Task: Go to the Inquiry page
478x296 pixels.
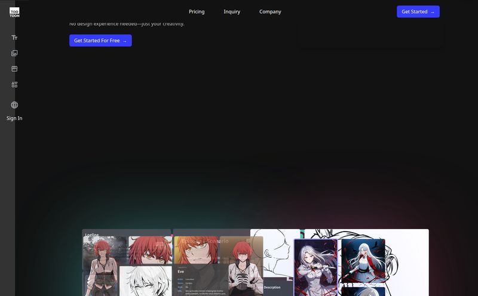Action: [232, 12]
